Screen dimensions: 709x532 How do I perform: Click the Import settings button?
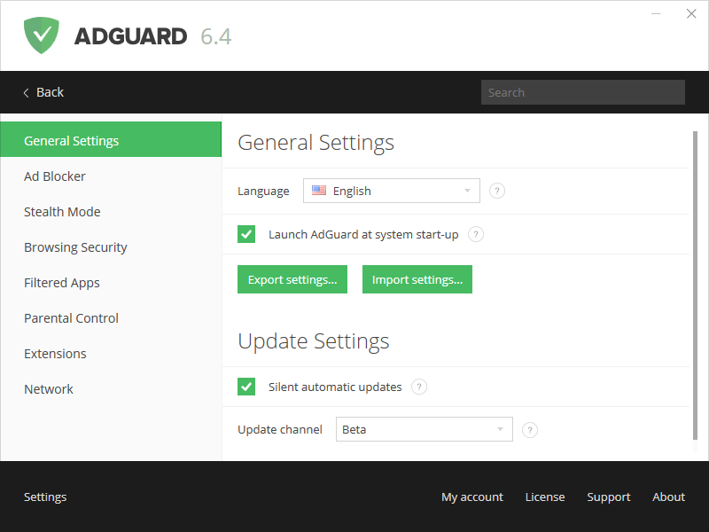point(417,279)
